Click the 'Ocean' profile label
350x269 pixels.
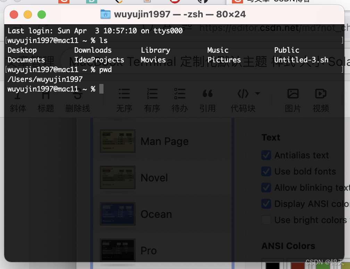click(156, 214)
